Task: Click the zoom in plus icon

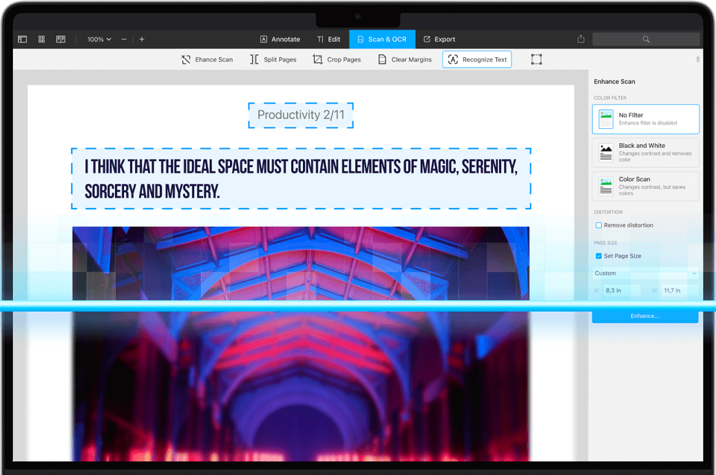Action: [x=142, y=39]
